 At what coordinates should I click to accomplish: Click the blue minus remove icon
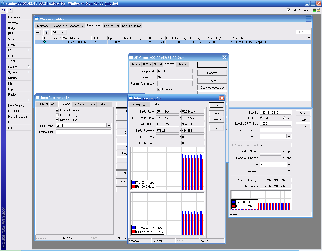coord(38,32)
